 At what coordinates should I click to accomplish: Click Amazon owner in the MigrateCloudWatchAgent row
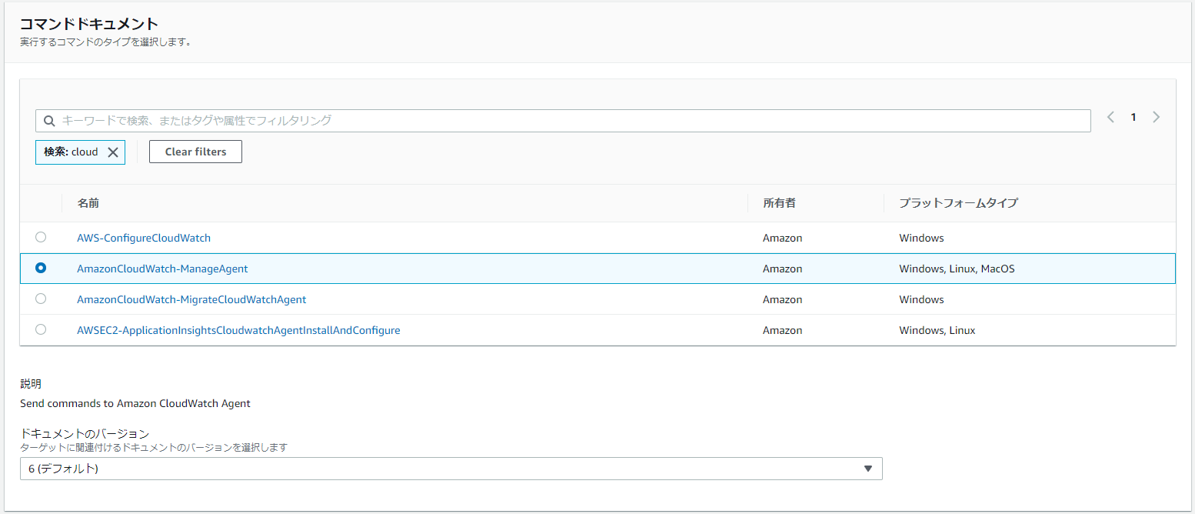coord(782,299)
